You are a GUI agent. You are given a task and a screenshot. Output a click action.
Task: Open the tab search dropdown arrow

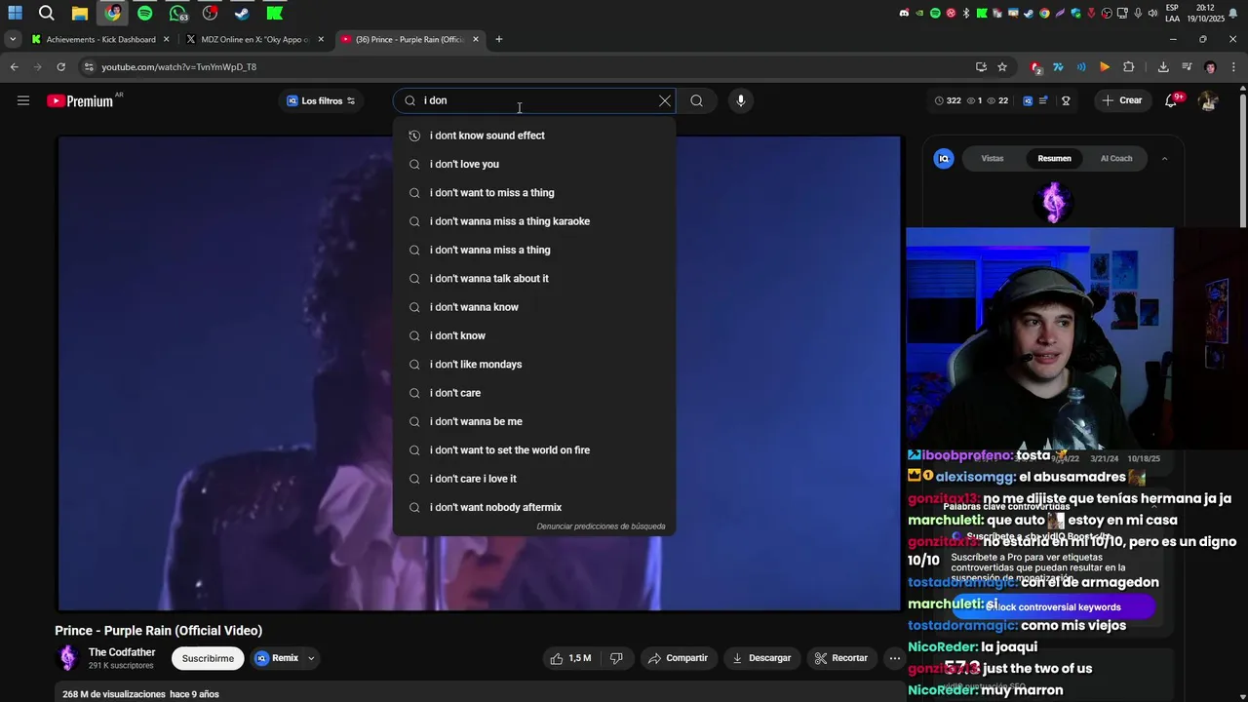12,39
